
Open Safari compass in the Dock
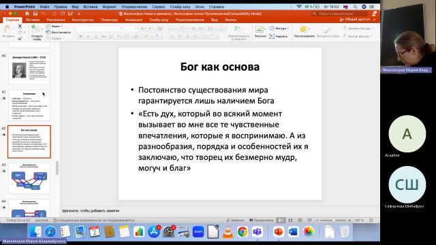click(50, 231)
